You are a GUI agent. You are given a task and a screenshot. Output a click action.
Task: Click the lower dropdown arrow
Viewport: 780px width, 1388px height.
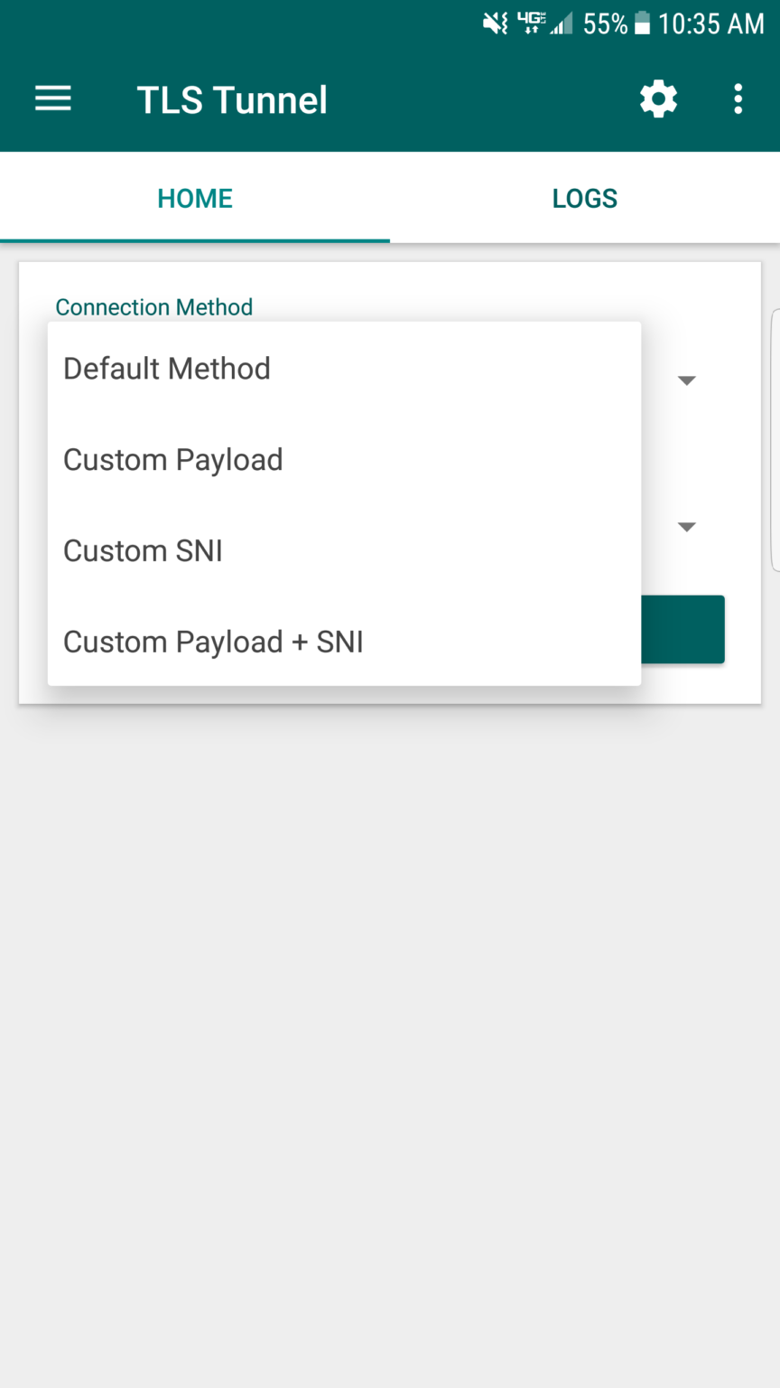686,527
